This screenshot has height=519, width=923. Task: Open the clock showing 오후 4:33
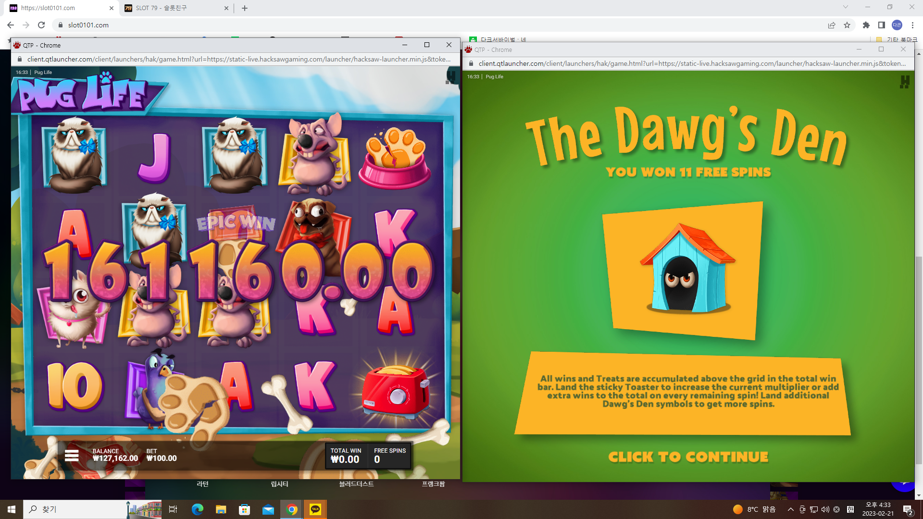[x=878, y=509]
